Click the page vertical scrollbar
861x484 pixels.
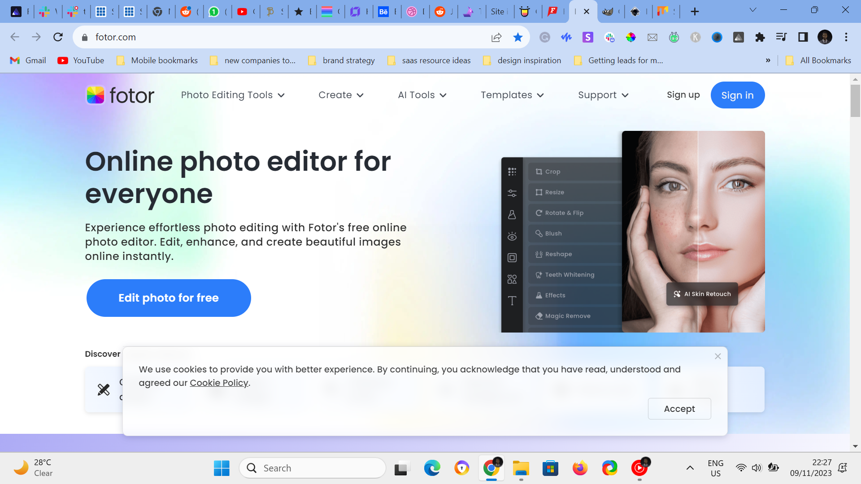click(x=855, y=101)
